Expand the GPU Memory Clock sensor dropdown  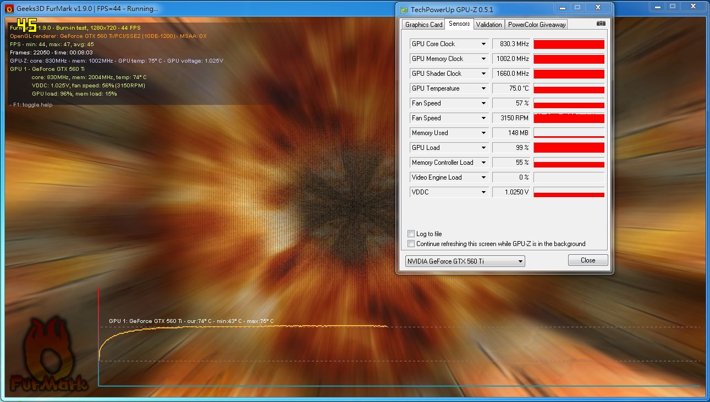click(x=483, y=59)
